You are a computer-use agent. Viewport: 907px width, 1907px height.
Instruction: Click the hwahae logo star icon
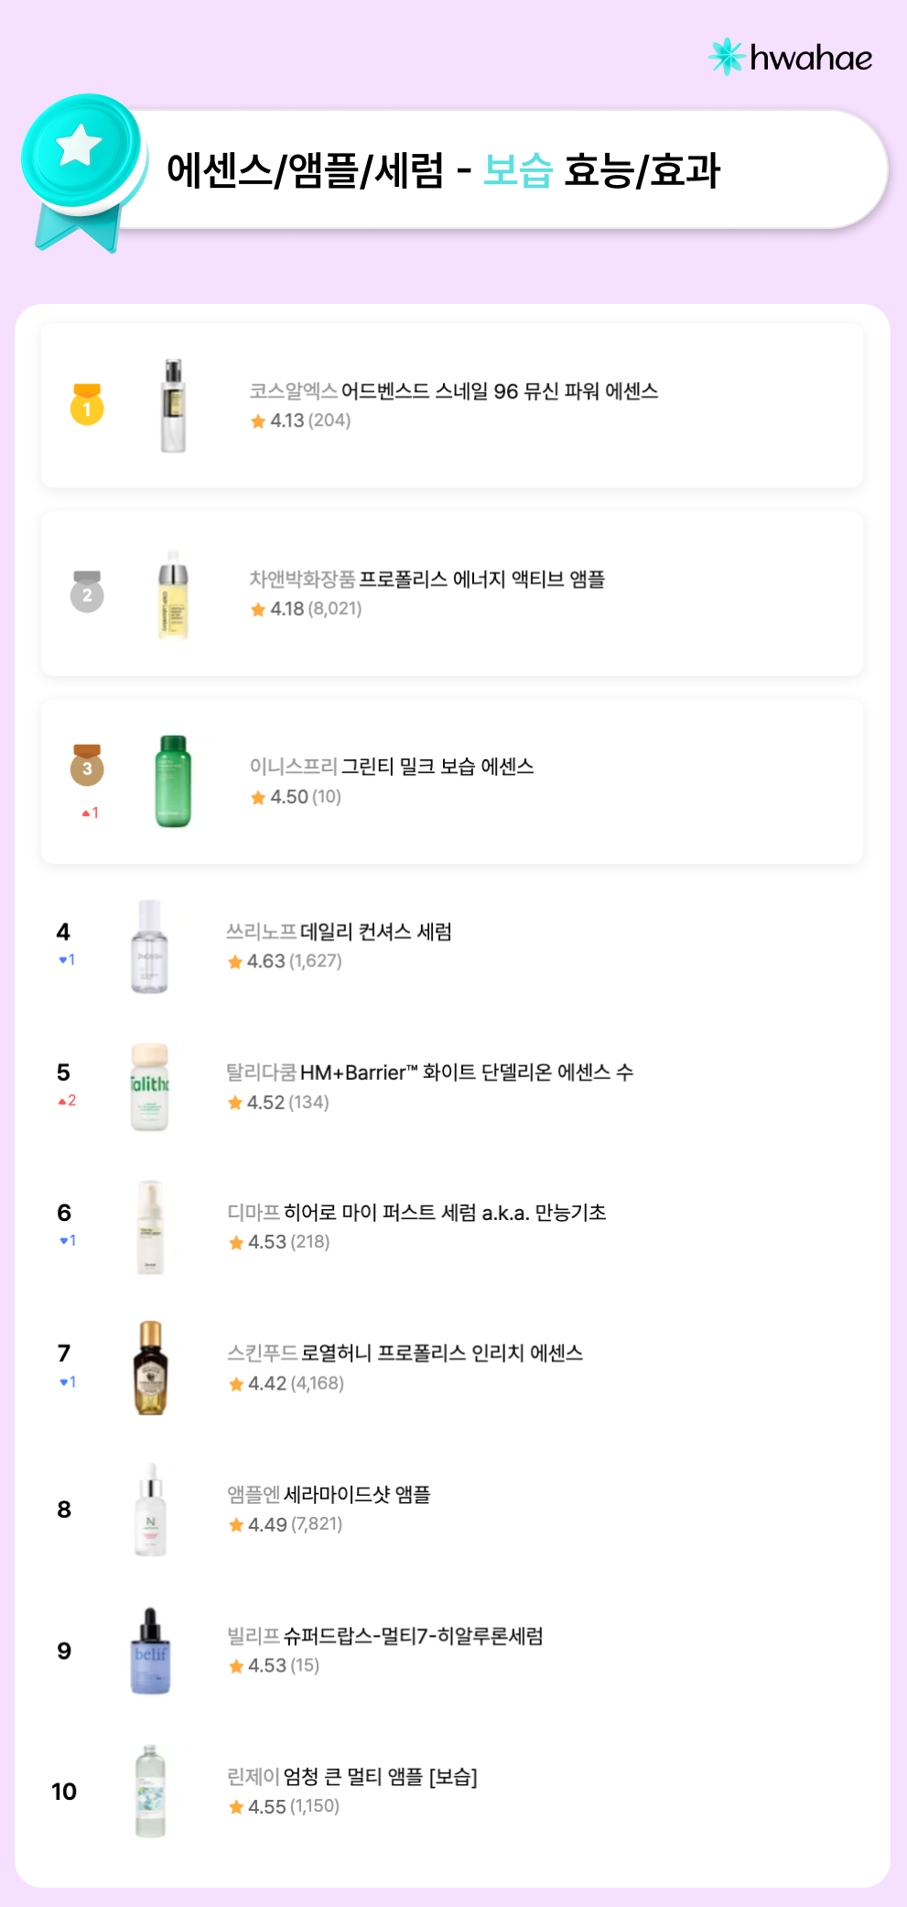[727, 57]
